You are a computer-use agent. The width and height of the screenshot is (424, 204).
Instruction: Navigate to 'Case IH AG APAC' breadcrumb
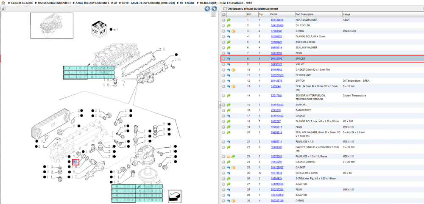[22, 3]
